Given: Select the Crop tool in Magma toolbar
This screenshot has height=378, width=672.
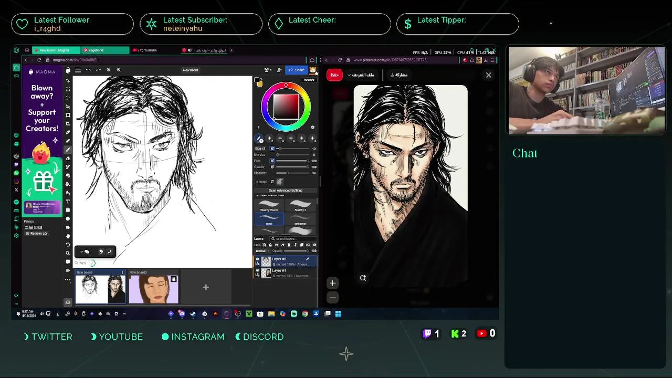Looking at the screenshot, I should click(68, 124).
